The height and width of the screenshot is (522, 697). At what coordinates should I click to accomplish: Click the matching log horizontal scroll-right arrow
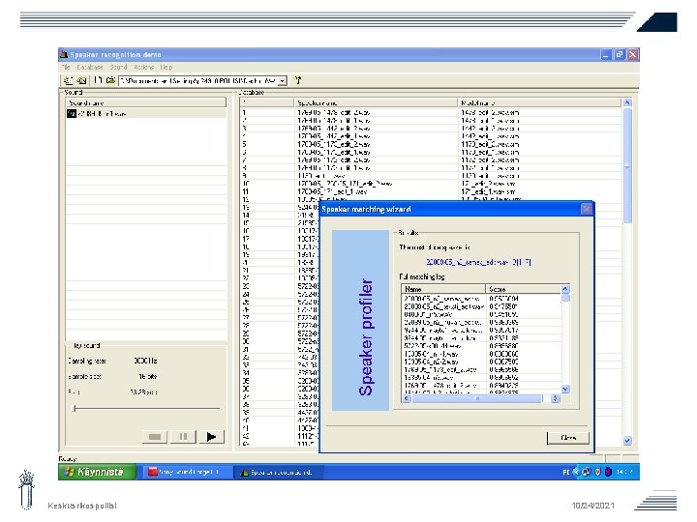click(x=555, y=398)
